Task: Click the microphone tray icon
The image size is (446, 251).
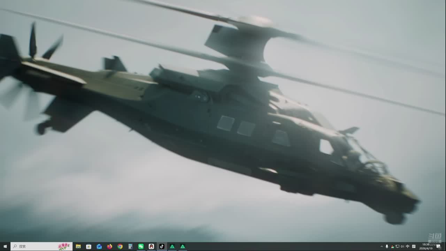Action: point(387,246)
